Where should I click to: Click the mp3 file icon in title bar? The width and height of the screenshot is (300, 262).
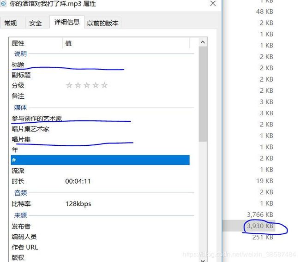pos(4,3)
